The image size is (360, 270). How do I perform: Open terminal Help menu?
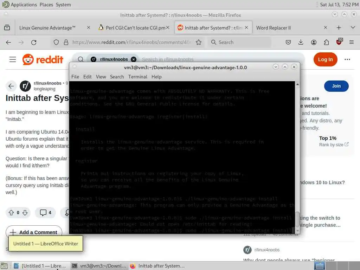(156, 77)
